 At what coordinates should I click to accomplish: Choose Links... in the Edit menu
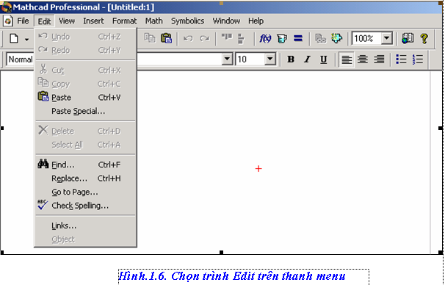(85, 226)
